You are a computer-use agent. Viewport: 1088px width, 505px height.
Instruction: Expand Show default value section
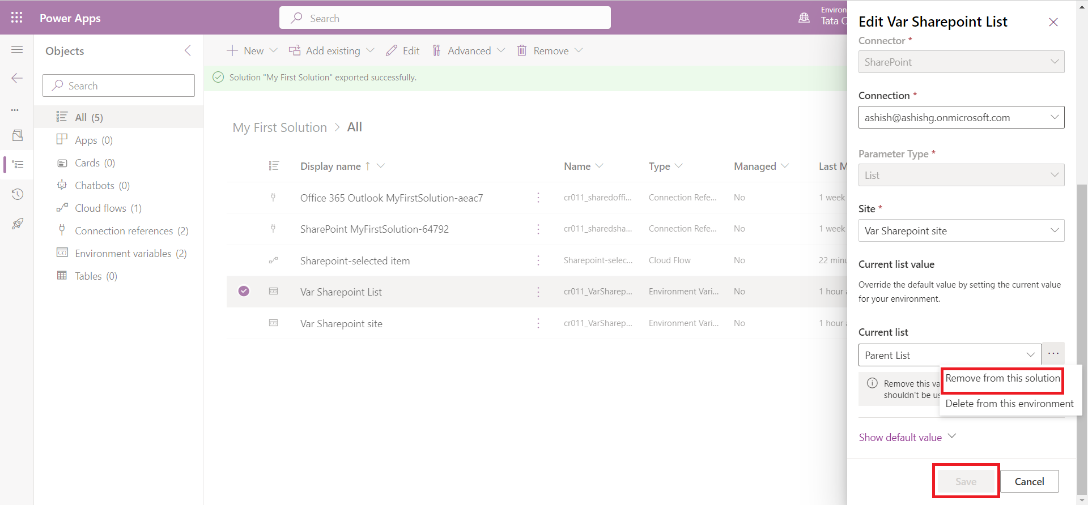(x=907, y=437)
